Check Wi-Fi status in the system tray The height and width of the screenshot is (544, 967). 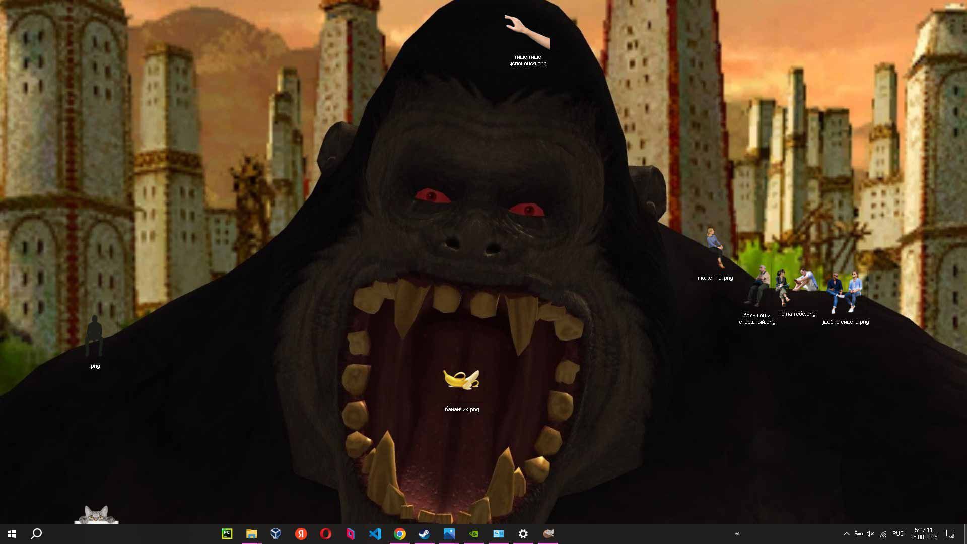coord(884,534)
